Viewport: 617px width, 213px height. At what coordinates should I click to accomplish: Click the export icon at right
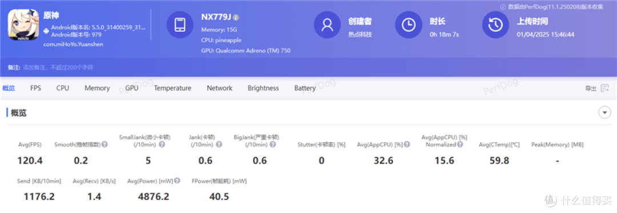[x=605, y=88]
